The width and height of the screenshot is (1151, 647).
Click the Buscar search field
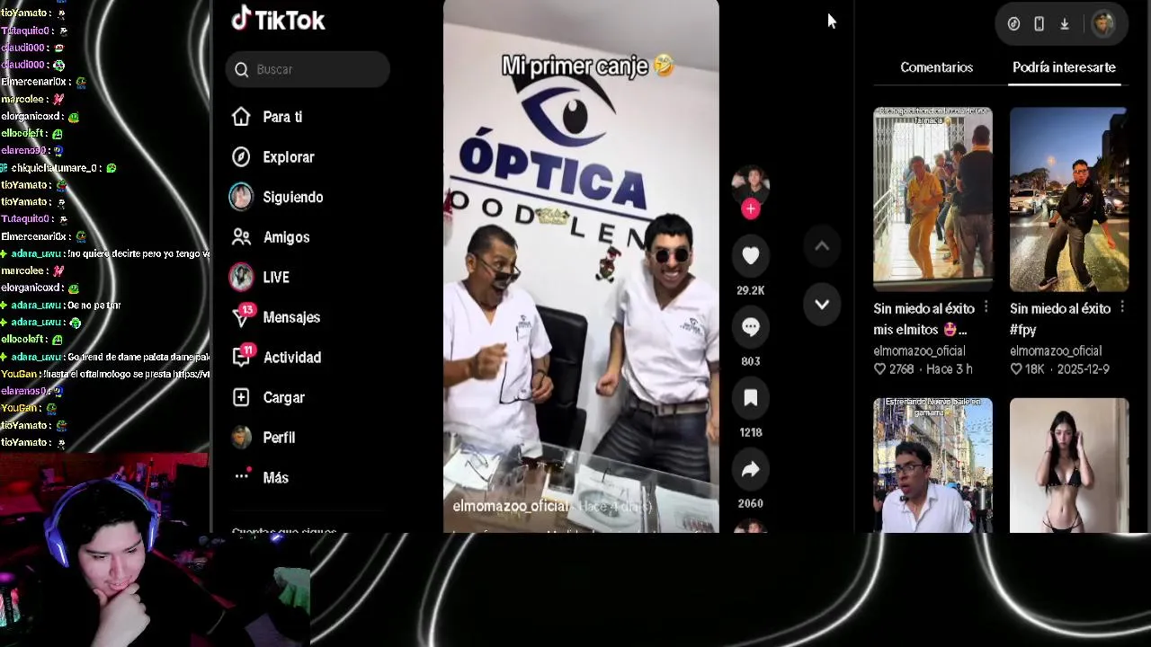[x=308, y=69]
